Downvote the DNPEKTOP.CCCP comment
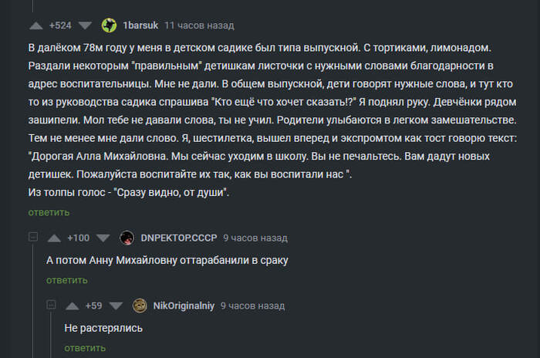540x358 pixels. (103, 238)
